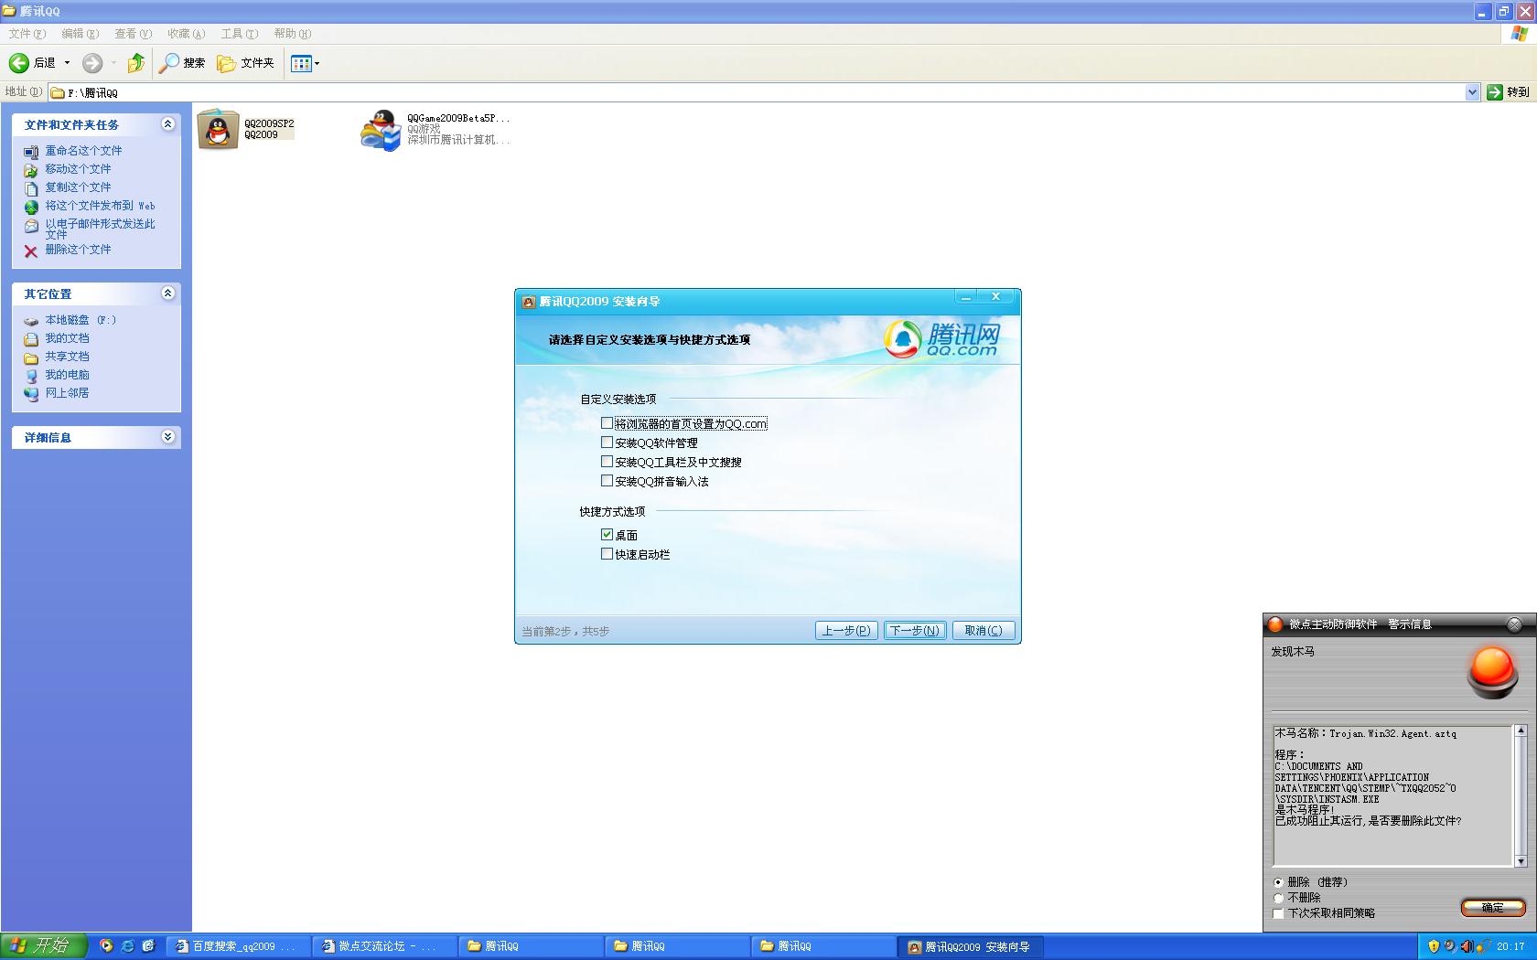This screenshot has height=960, width=1537.
Task: Click 上一步(P) button in installer
Action: [x=846, y=631]
